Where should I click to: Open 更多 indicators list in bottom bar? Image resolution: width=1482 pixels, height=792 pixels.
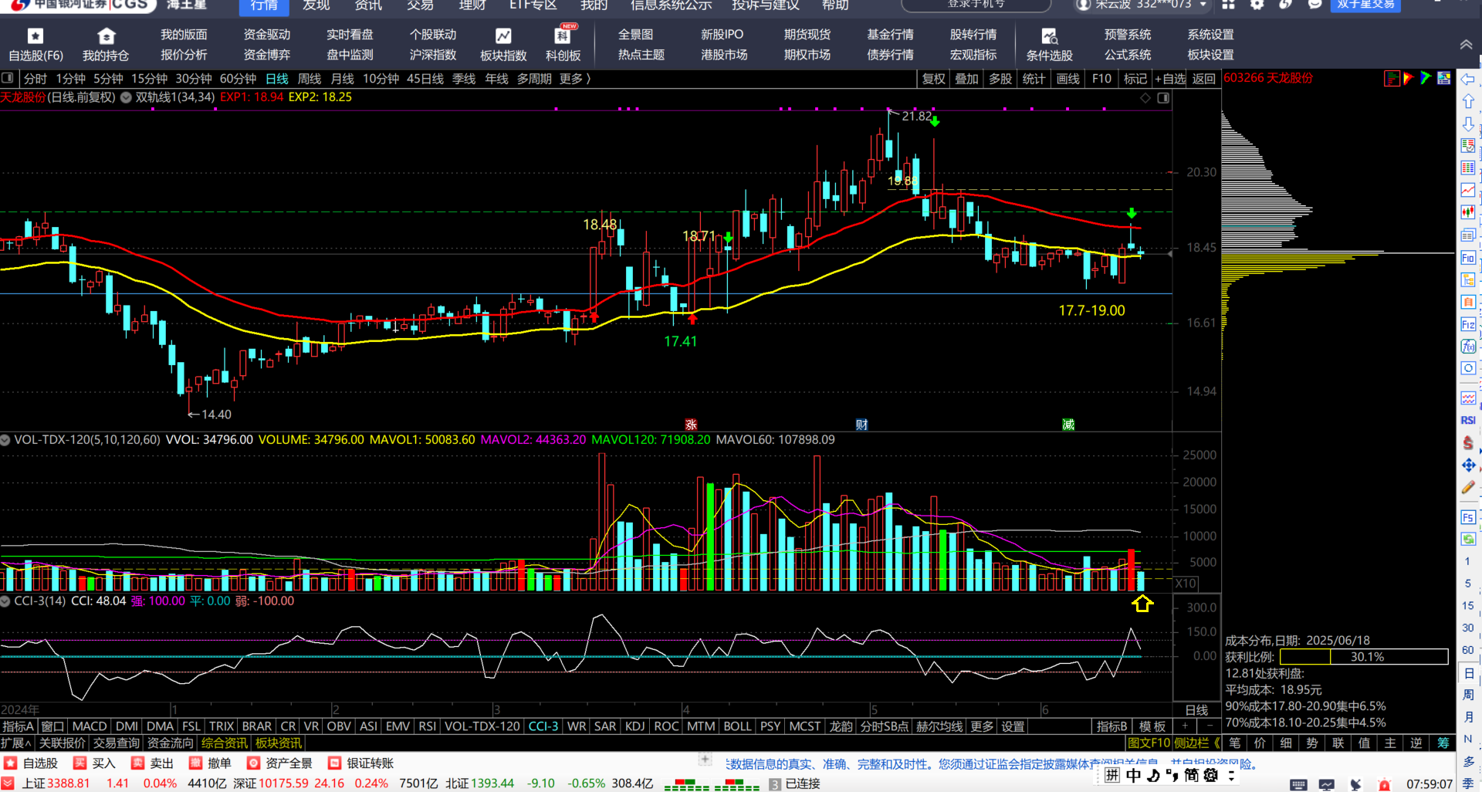[982, 726]
